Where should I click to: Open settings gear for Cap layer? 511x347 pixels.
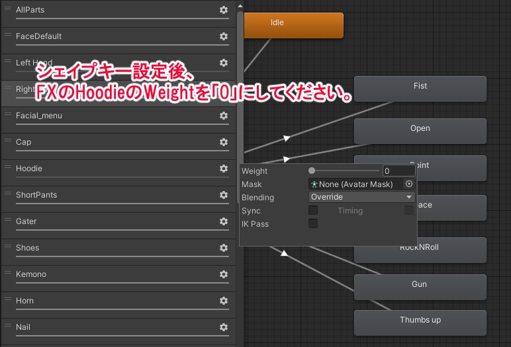coord(224,142)
